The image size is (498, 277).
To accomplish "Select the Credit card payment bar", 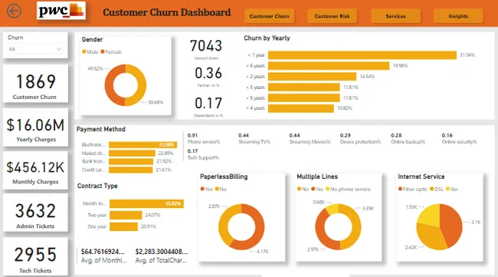I will click(131, 170).
